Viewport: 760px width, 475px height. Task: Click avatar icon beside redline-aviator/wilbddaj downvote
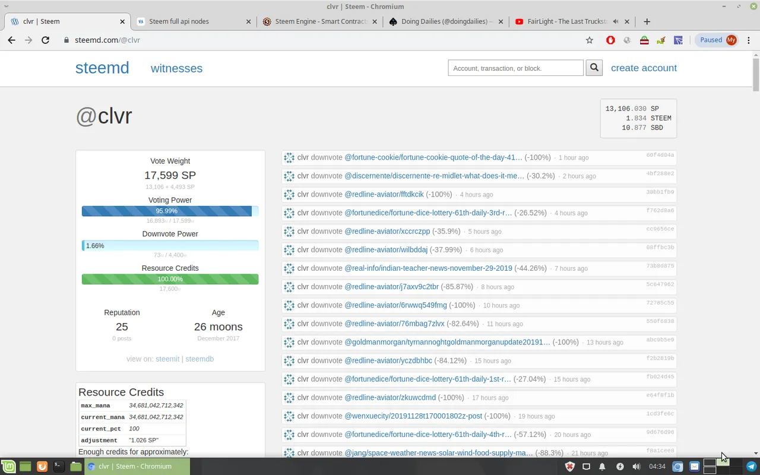[289, 249]
